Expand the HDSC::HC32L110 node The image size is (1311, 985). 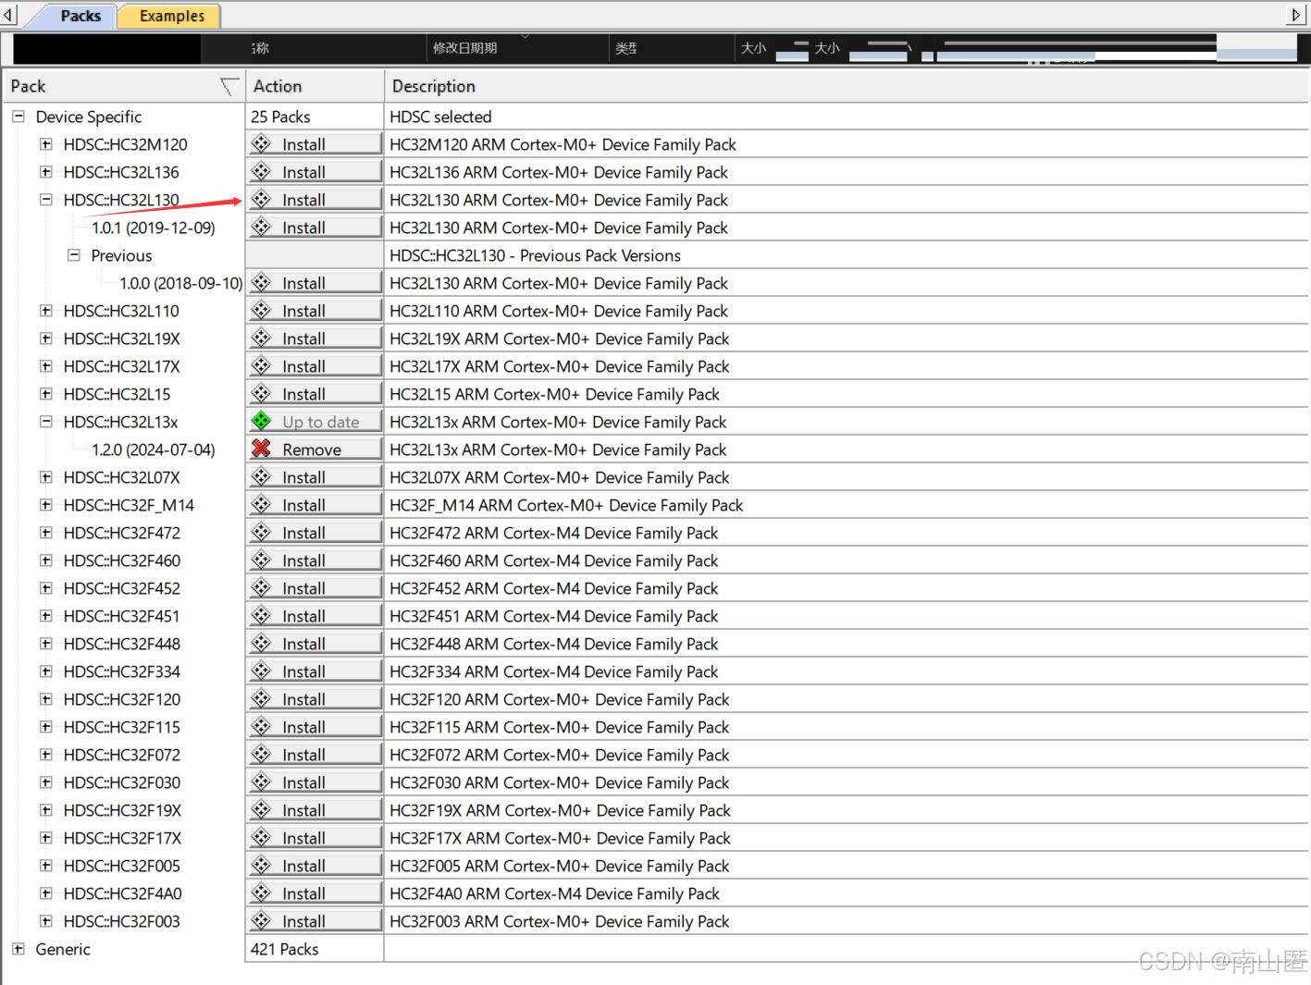pos(45,311)
